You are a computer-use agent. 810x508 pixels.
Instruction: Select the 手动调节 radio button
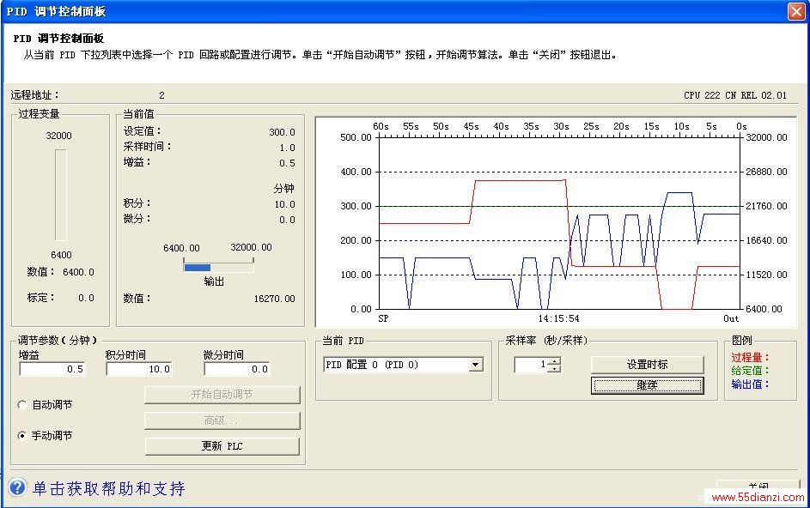(21, 435)
